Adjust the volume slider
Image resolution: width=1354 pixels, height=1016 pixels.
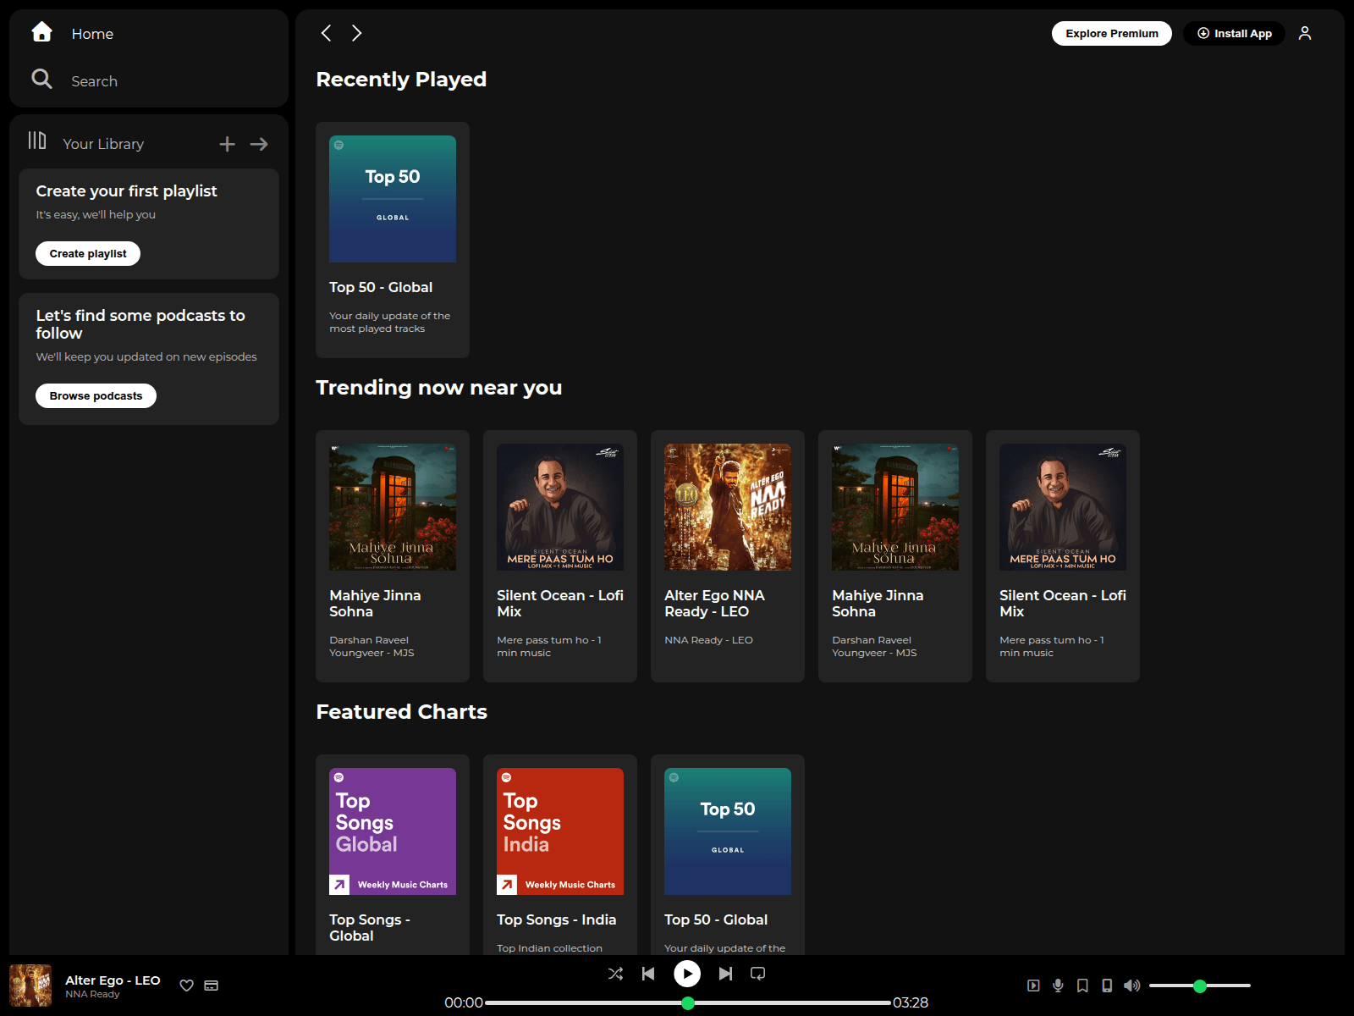[1200, 986]
